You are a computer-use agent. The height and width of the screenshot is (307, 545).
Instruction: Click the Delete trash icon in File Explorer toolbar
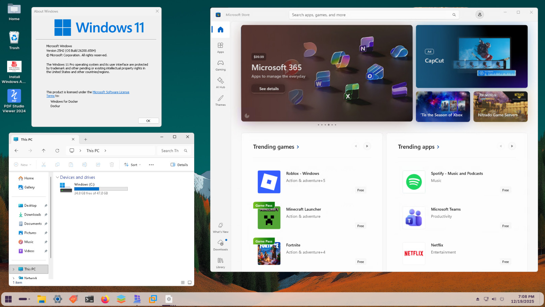pyautogui.click(x=112, y=165)
